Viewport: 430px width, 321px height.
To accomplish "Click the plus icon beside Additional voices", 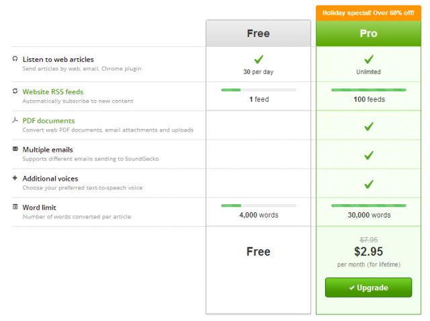I will [x=15, y=178].
